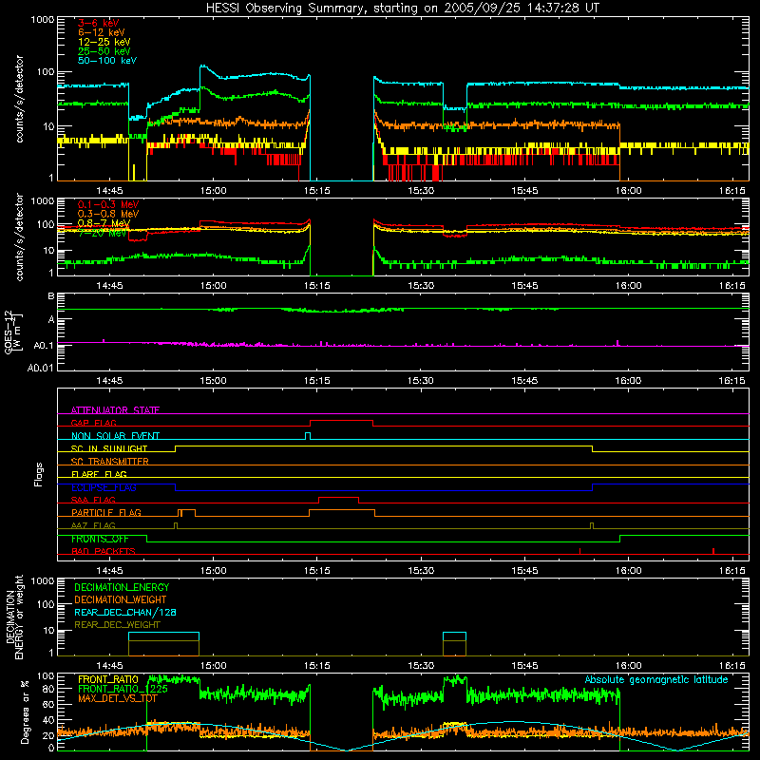Select the DECIMATION_ENERGY legend label
This screenshot has height=760, width=760.
pyautogui.click(x=122, y=587)
